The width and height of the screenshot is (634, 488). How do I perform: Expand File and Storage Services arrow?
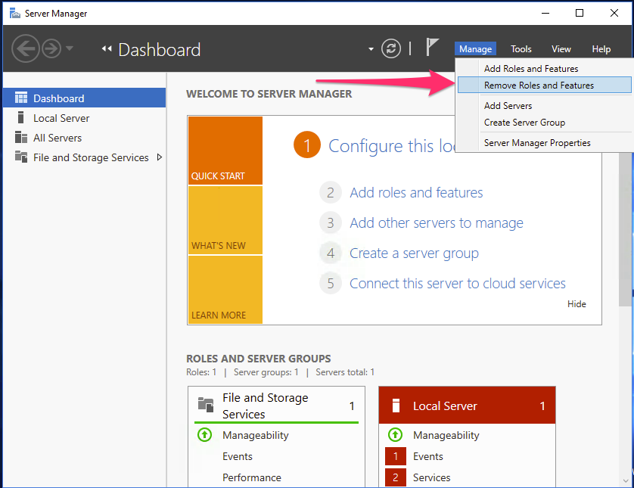tap(160, 157)
